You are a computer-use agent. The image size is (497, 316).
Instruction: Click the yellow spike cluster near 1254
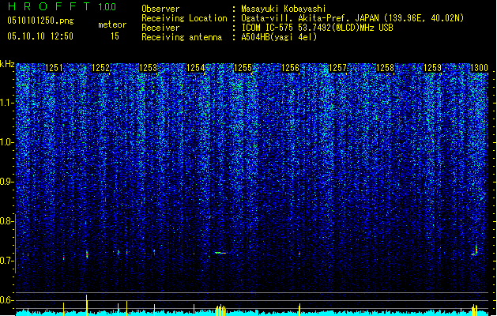point(220,310)
